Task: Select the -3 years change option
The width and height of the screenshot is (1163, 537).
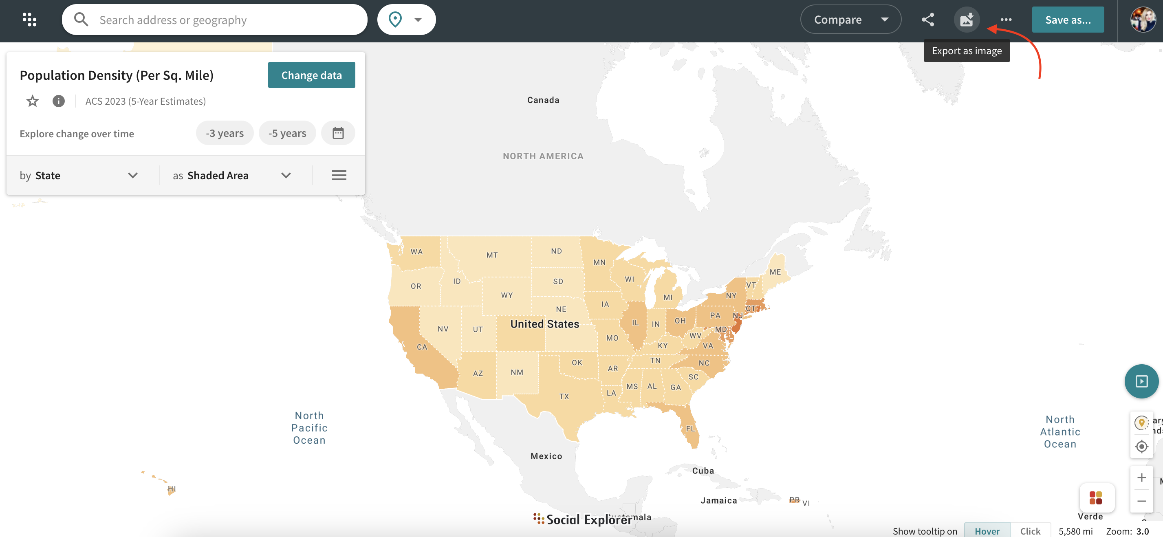Action: click(225, 133)
